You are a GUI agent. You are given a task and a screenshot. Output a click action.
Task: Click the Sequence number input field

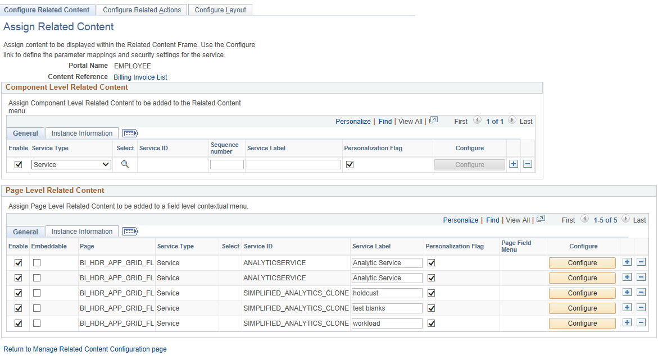pos(226,165)
